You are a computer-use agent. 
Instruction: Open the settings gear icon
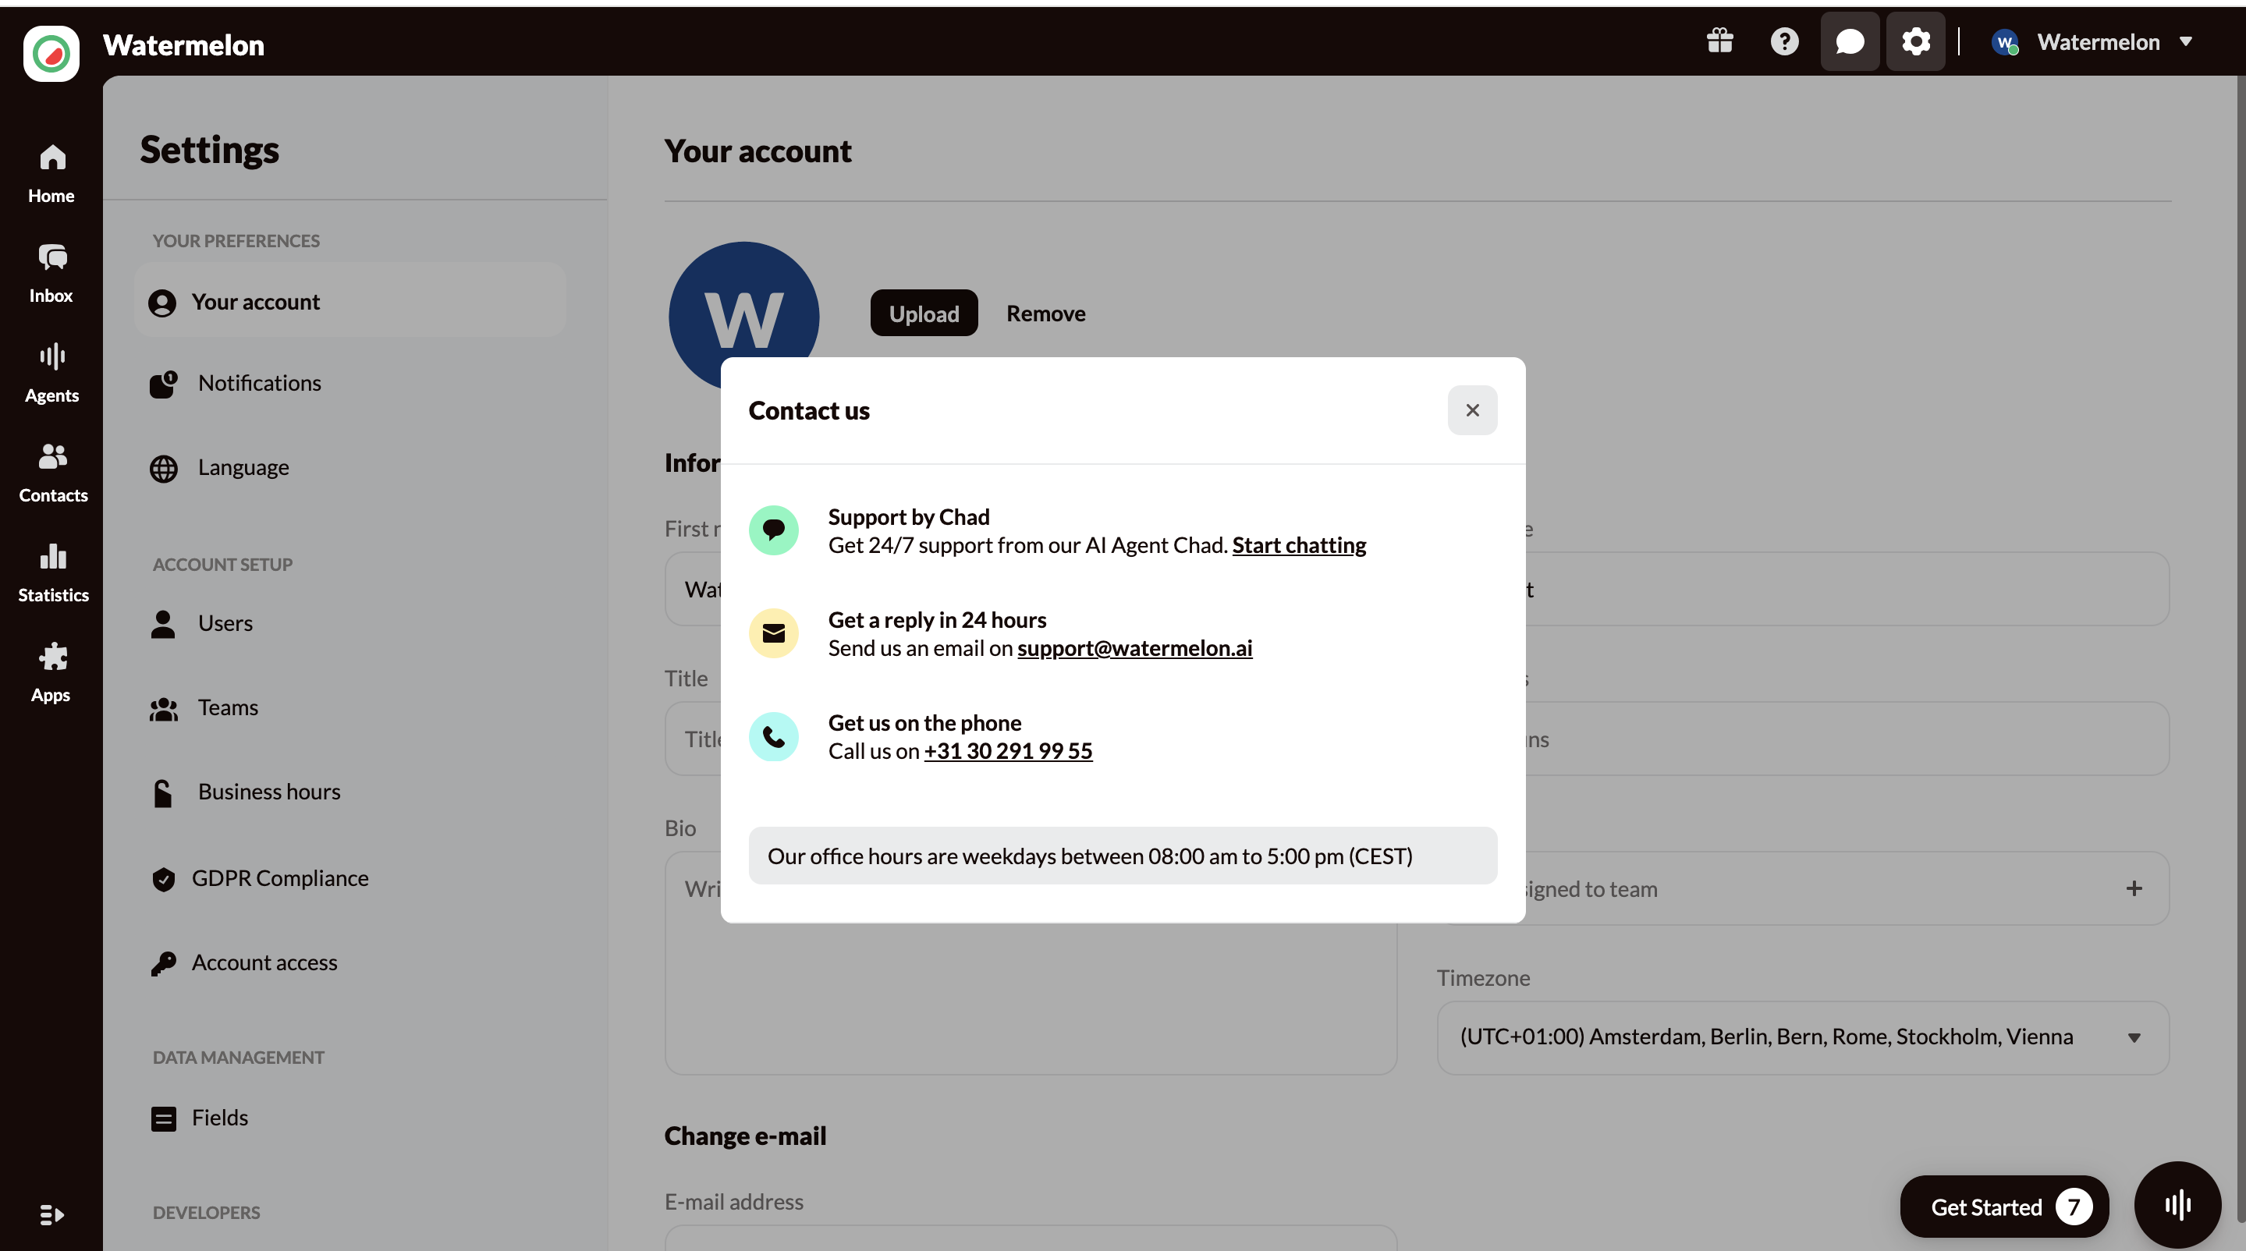(1915, 42)
